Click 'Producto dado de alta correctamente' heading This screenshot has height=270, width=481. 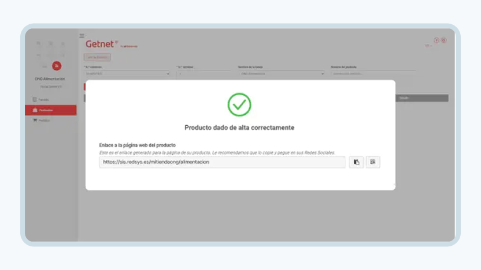[x=239, y=127]
